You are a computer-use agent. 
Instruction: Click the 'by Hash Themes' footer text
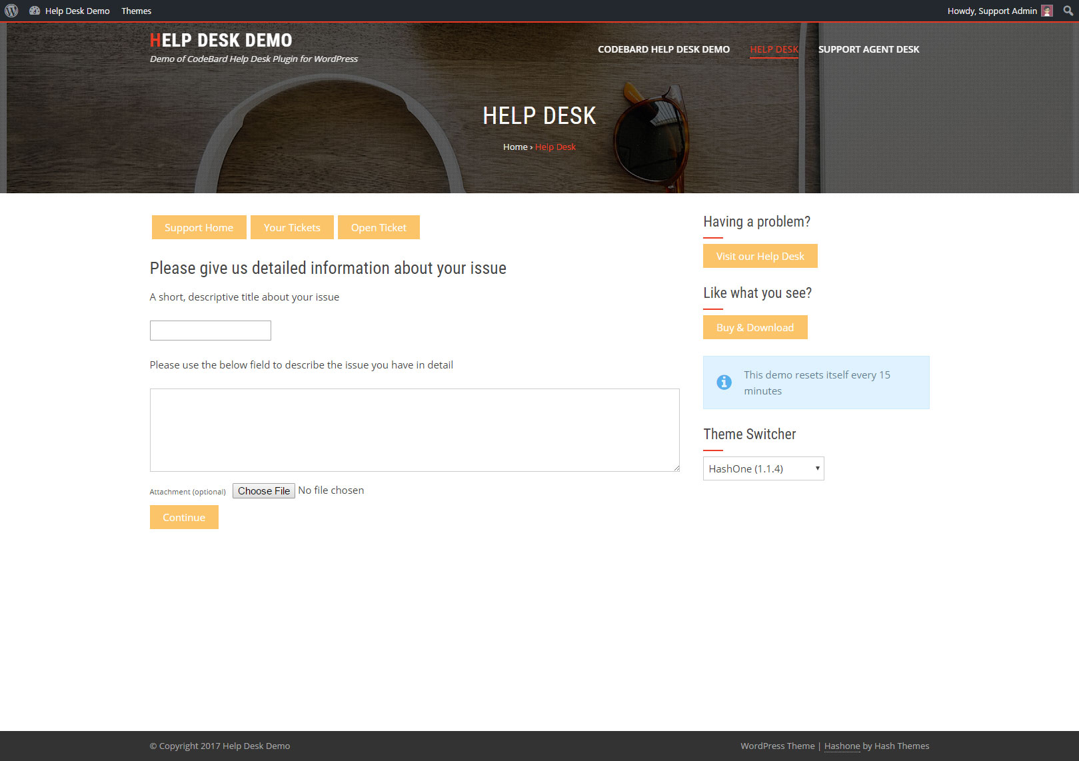896,746
